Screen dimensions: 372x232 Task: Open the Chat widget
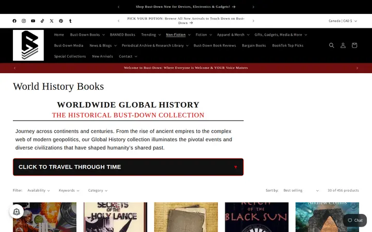pyautogui.click(x=355, y=221)
